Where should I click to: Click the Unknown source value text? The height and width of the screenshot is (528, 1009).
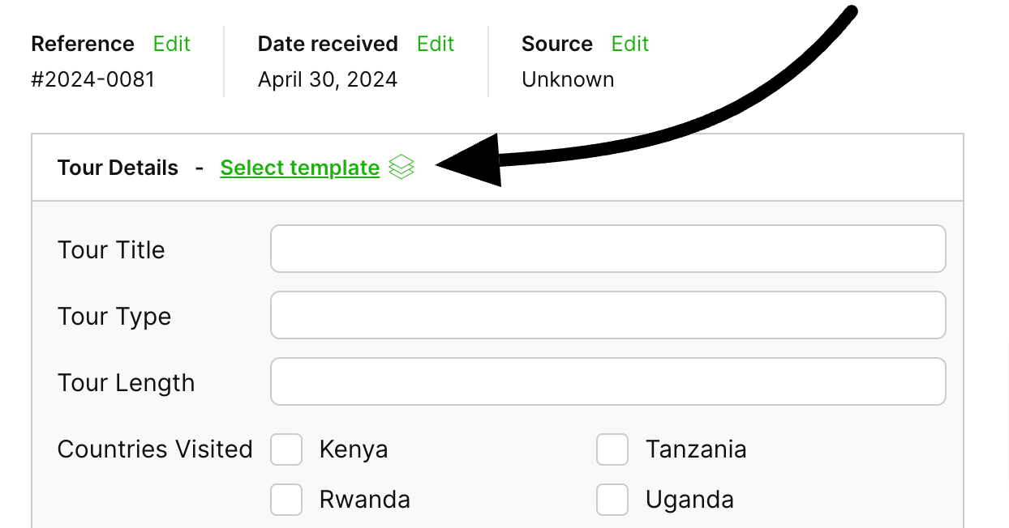pyautogui.click(x=568, y=79)
